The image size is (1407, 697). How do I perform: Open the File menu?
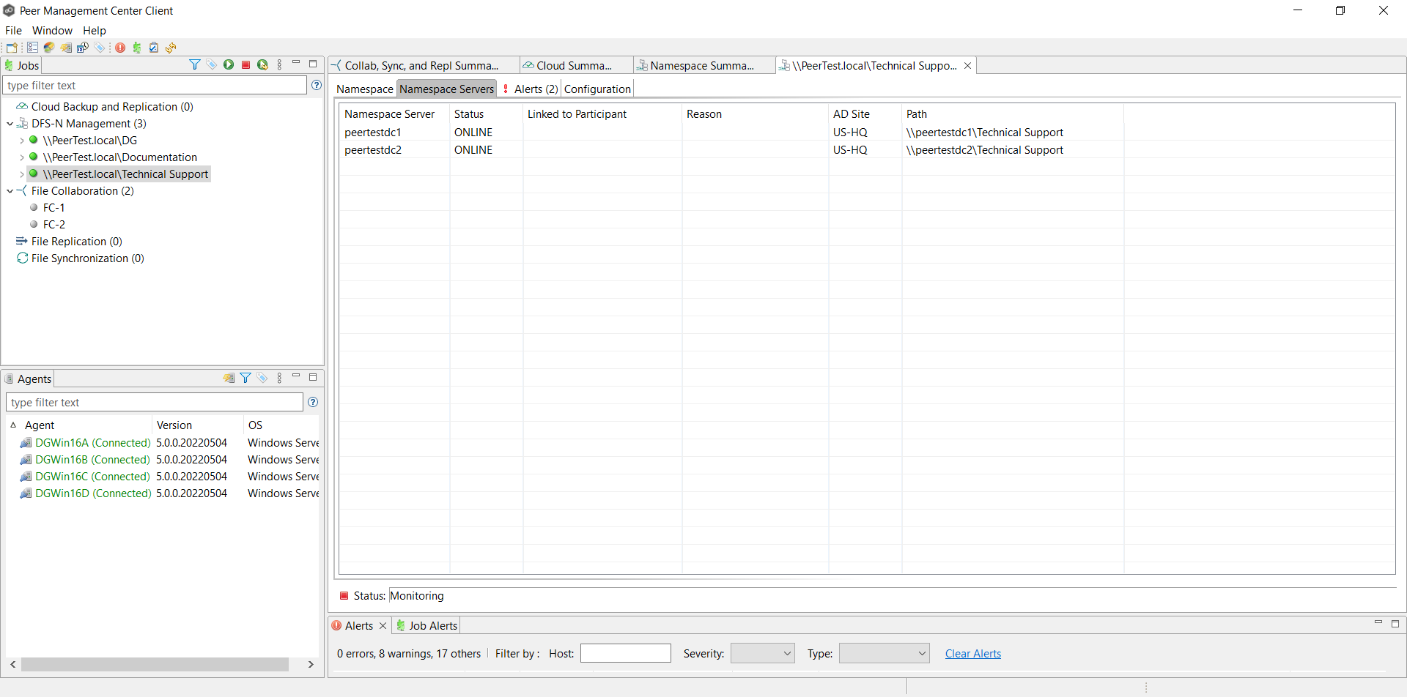pos(13,30)
